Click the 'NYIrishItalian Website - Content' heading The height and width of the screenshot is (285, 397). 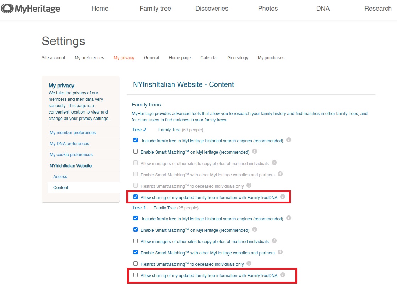coord(183,84)
